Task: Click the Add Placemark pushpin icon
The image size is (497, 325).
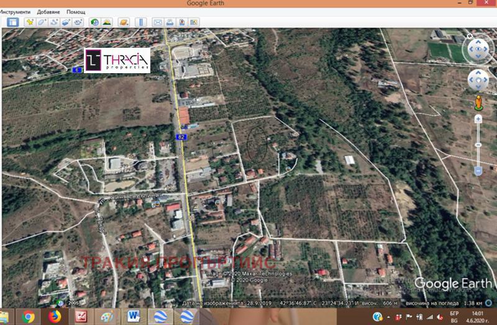Action: [29, 22]
